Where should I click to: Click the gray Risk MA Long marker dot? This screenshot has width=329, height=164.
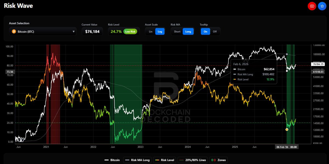[x=287, y=54]
